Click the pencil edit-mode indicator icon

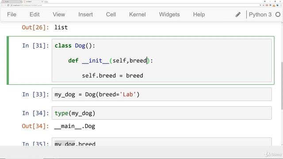tap(238, 15)
